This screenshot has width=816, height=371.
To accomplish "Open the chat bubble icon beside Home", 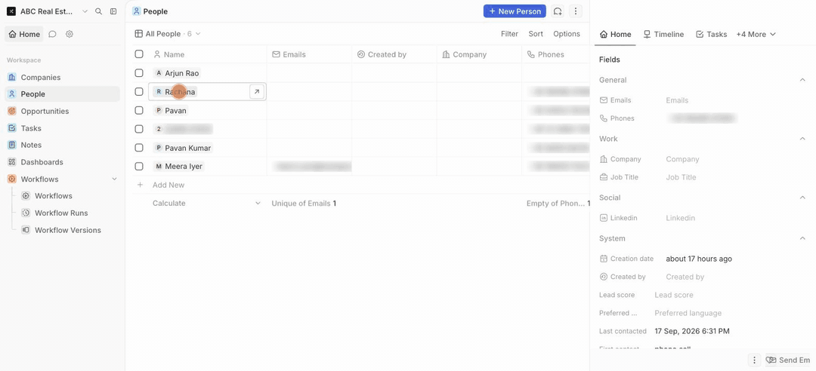I will click(x=53, y=34).
